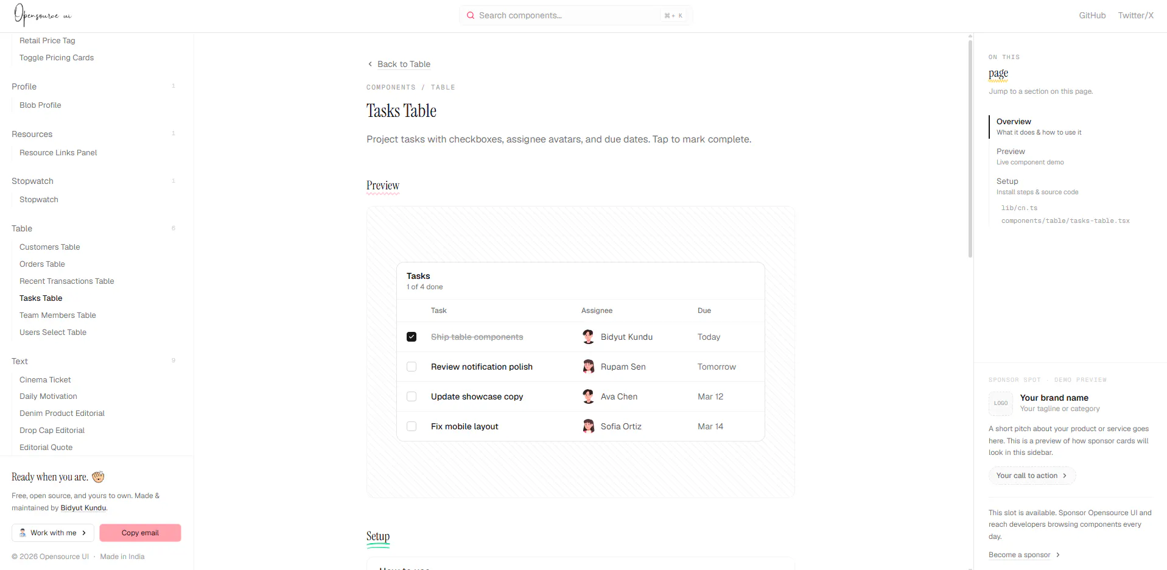Go to Users Select Table
1167x570 pixels.
coord(53,332)
